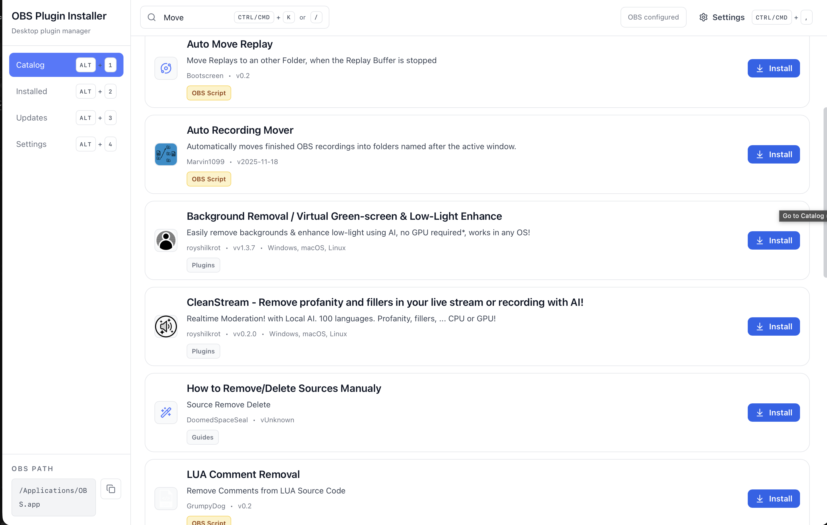Viewport: 827px width, 525px height.
Task: Click the CleanStream speaker icon
Action: coord(165,326)
